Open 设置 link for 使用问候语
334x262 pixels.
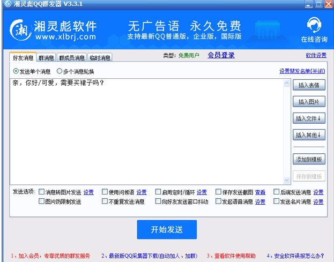[x=142, y=192]
